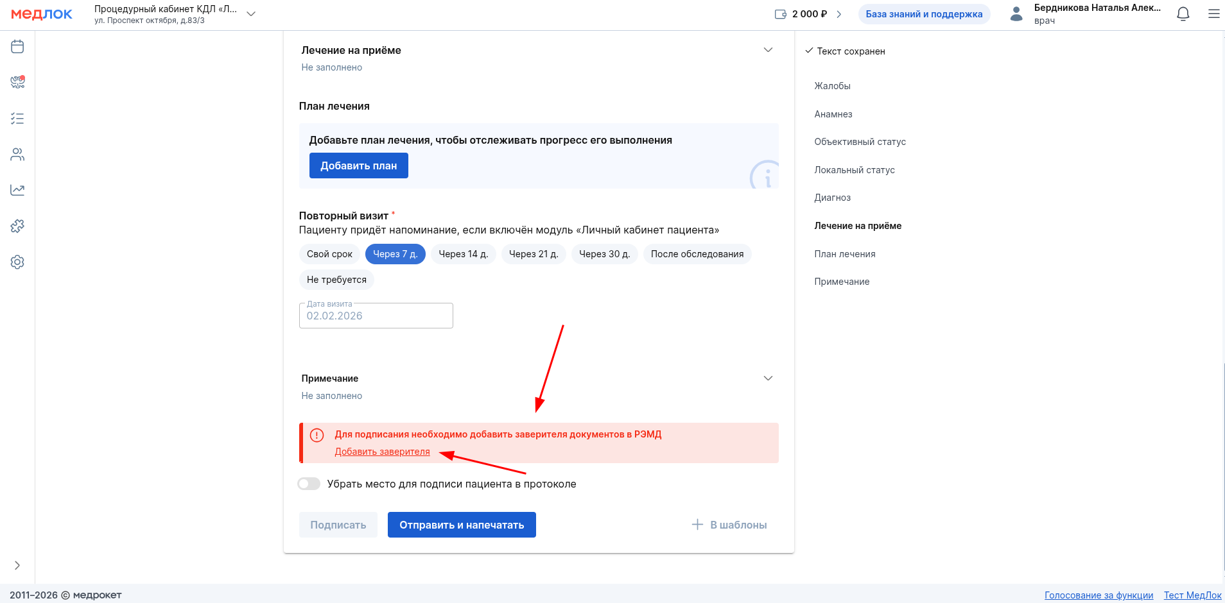Image resolution: width=1225 pixels, height=603 pixels.
Task: Expand the "Примечание" section
Action: tap(768, 378)
